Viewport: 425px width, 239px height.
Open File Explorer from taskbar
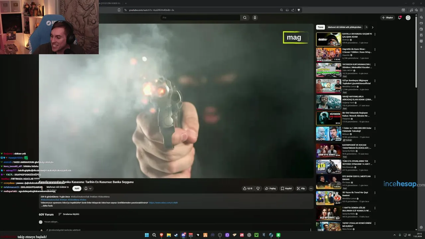(169, 235)
